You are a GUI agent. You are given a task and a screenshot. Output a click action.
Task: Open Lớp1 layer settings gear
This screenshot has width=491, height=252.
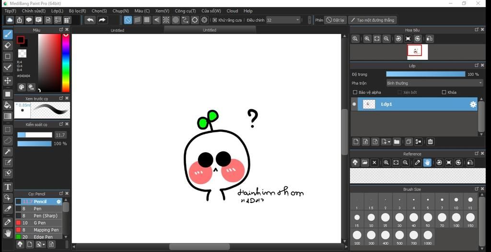tap(473, 104)
